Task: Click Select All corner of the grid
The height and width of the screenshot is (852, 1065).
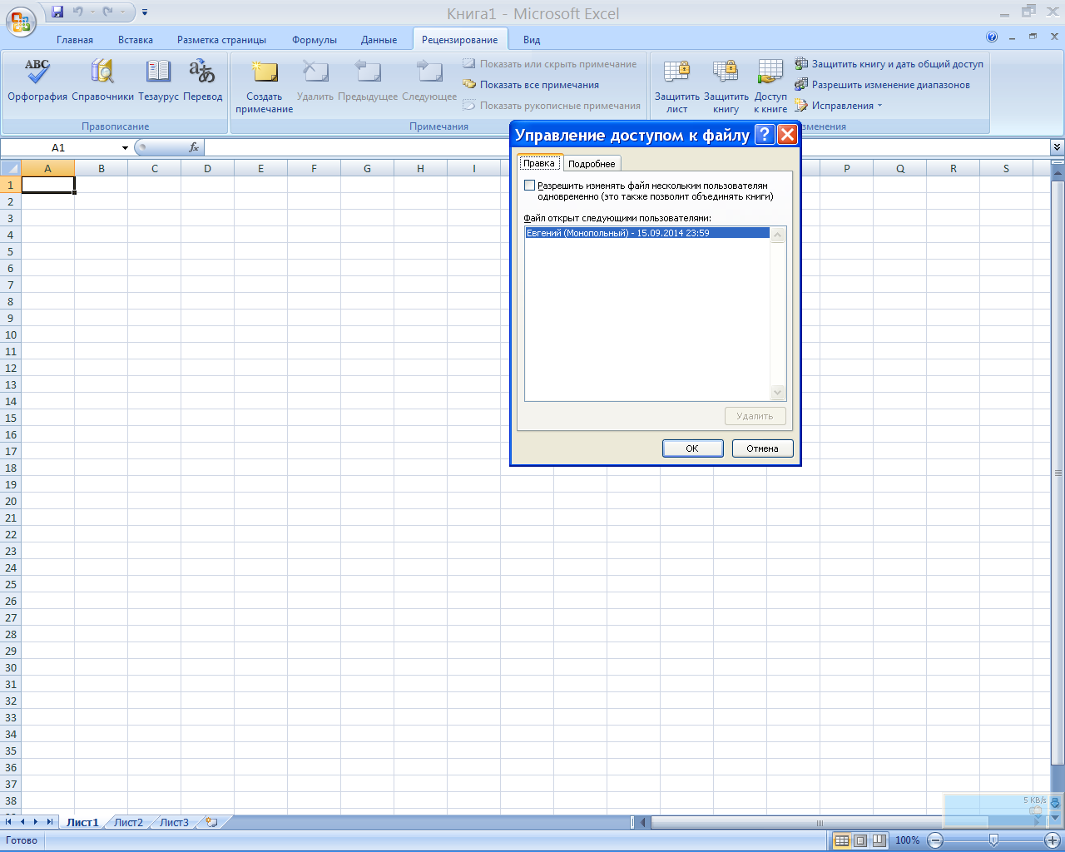Action: (10, 168)
